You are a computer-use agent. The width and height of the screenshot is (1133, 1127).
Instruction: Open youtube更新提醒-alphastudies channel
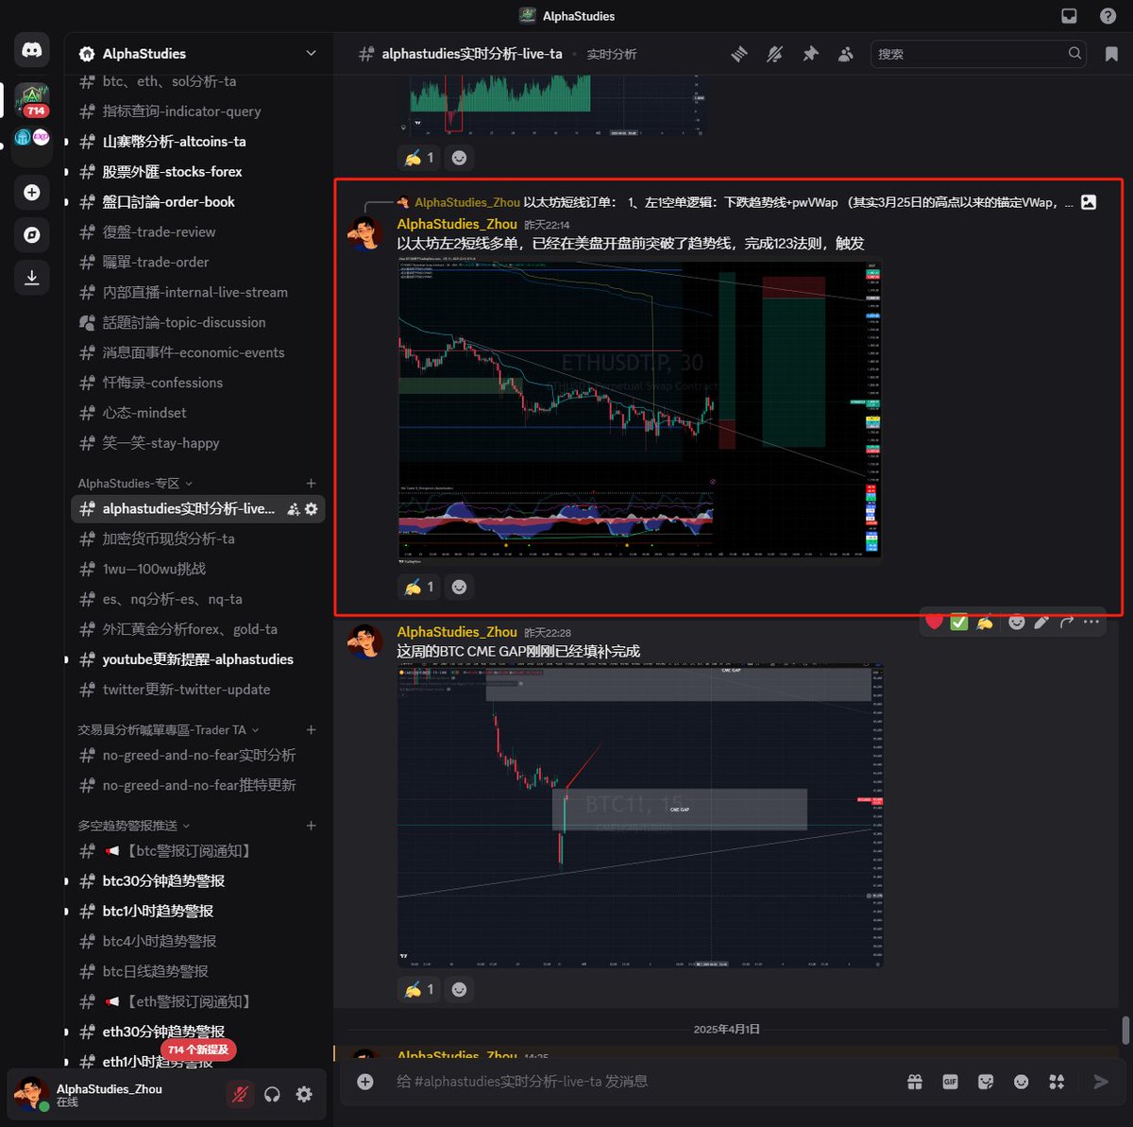point(198,659)
